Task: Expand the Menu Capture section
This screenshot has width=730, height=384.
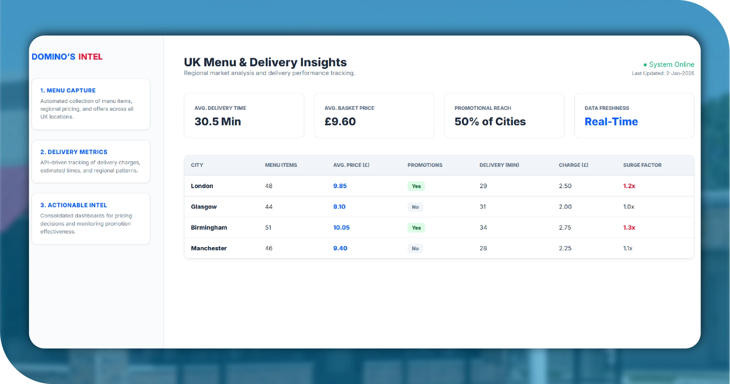Action: pos(91,104)
